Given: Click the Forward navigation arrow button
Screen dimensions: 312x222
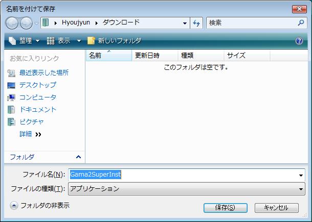Looking at the screenshot, I should coord(26,23).
